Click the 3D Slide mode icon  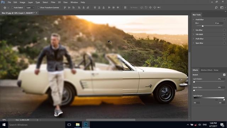(155, 7)
